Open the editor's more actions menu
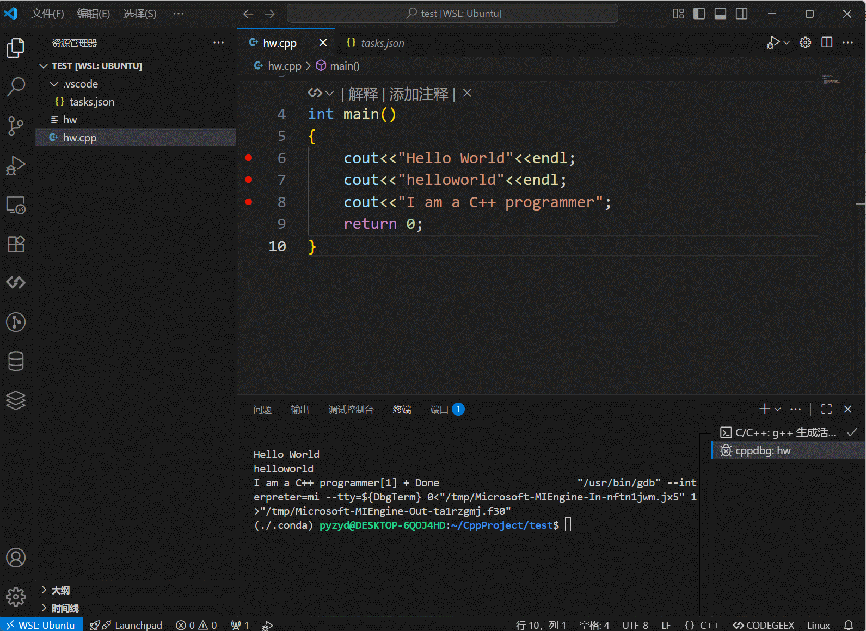This screenshot has height=631, width=866. [x=848, y=42]
